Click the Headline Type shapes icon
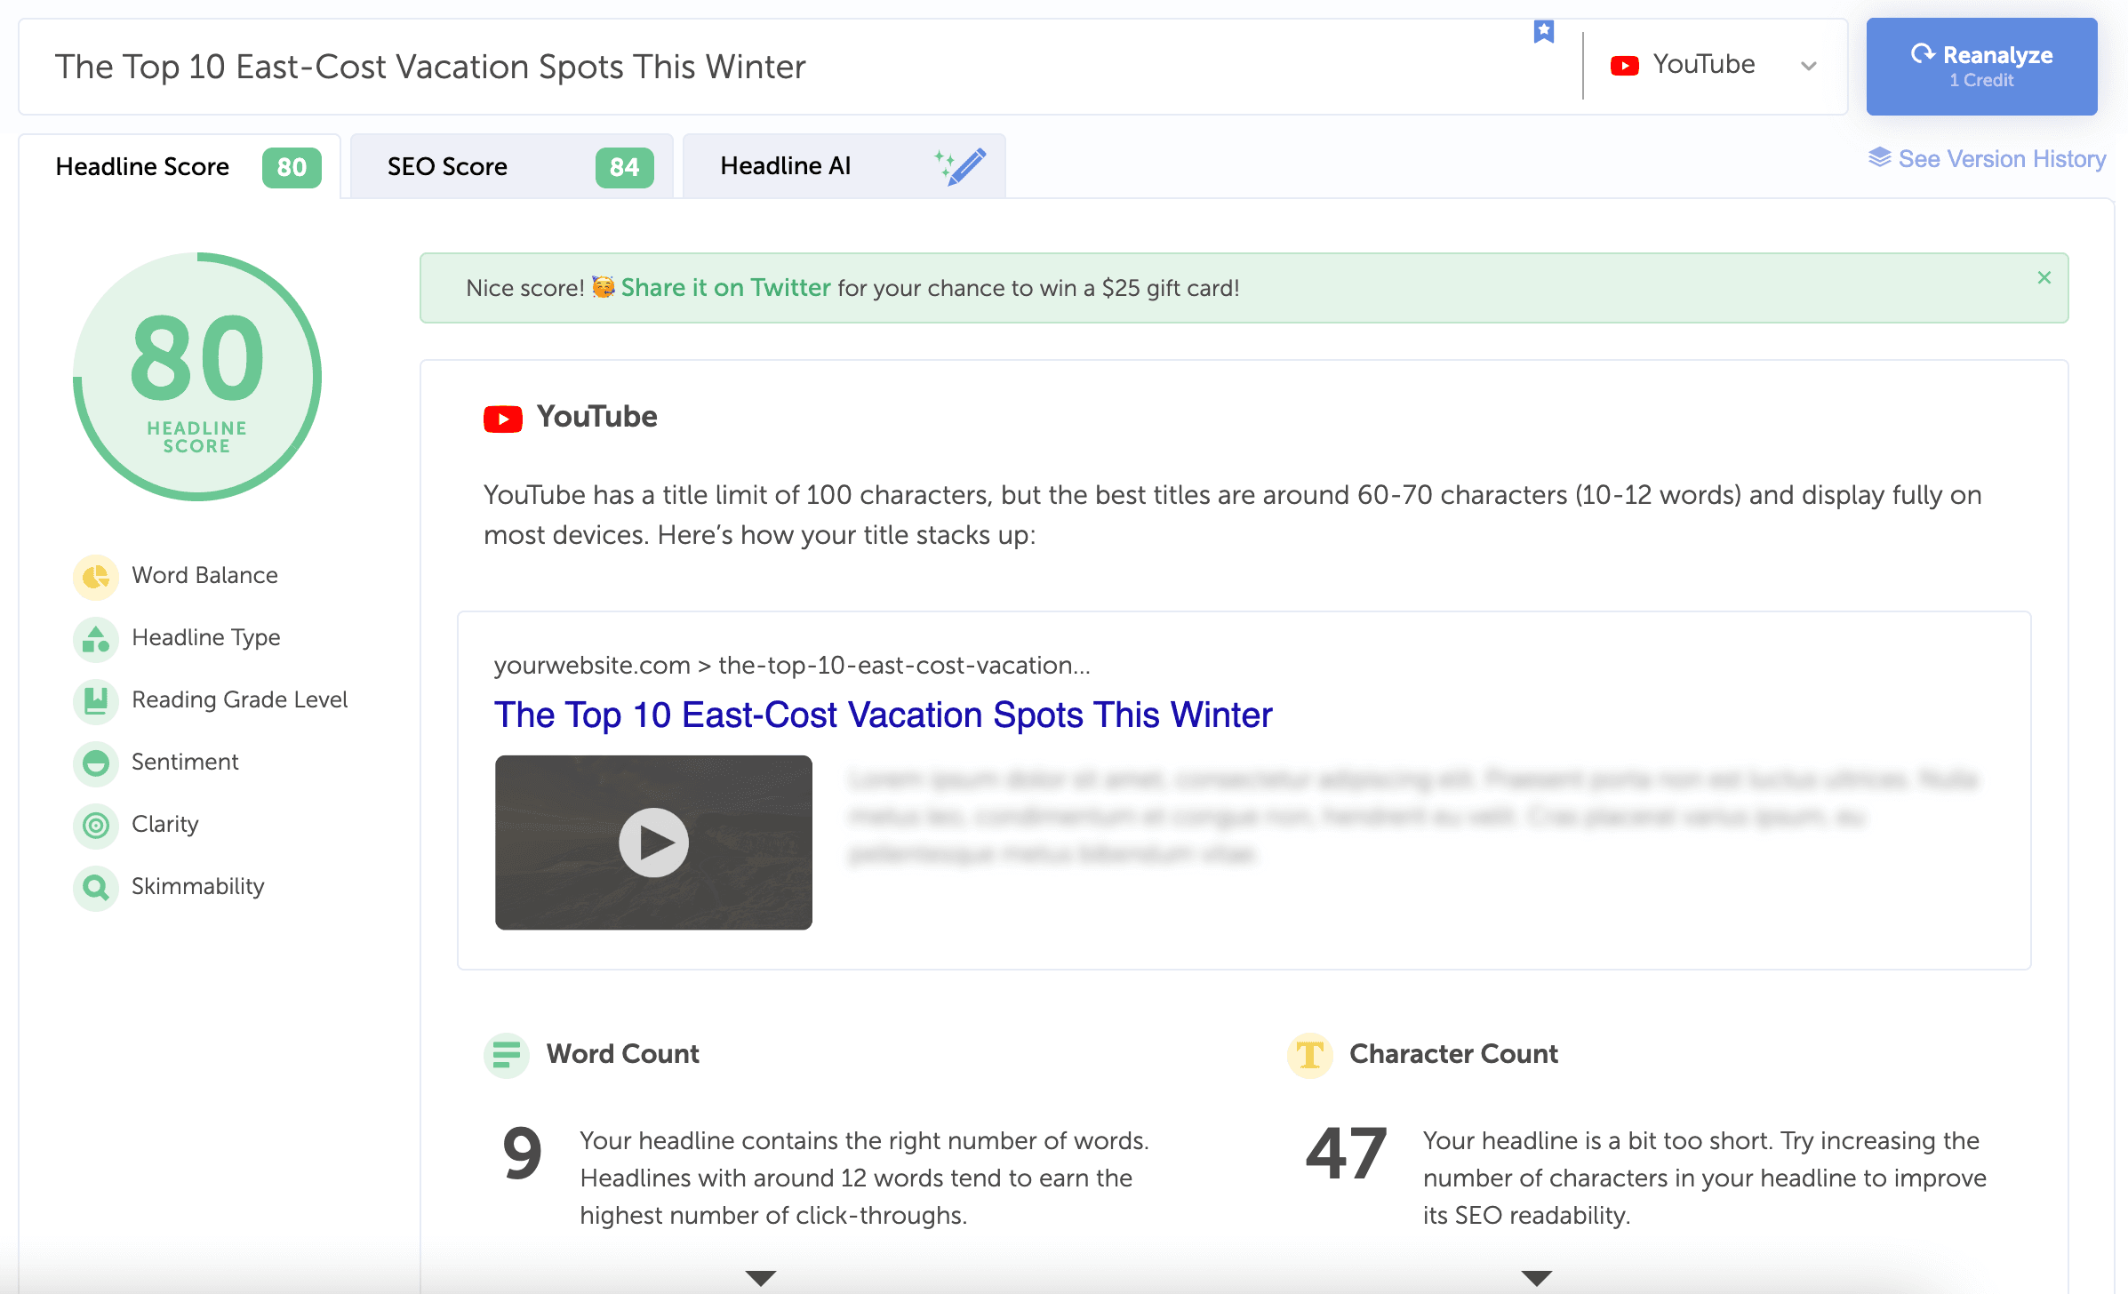This screenshot has height=1294, width=2128. click(96, 639)
